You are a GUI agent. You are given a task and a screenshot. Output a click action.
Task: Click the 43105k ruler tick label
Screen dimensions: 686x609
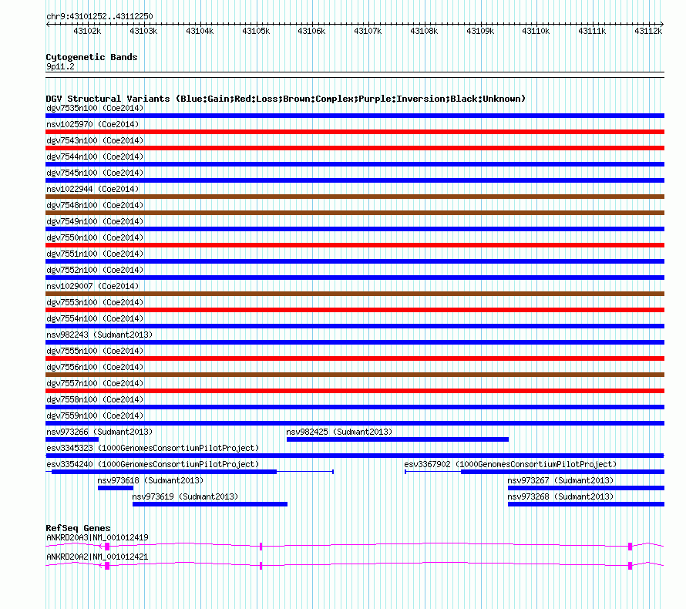(256, 31)
